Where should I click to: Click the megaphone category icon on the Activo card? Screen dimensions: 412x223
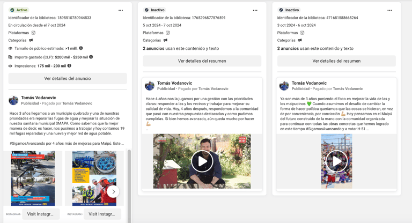(x=31, y=40)
